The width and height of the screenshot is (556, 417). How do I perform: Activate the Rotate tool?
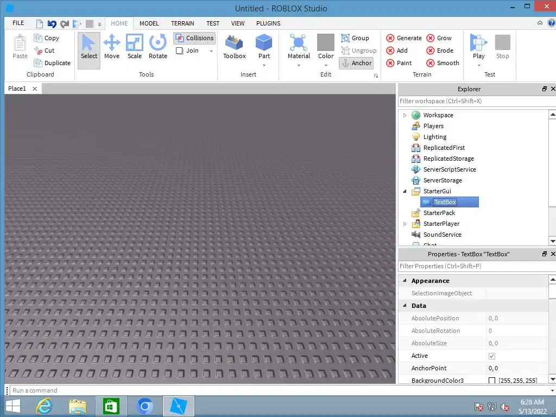coord(158,47)
